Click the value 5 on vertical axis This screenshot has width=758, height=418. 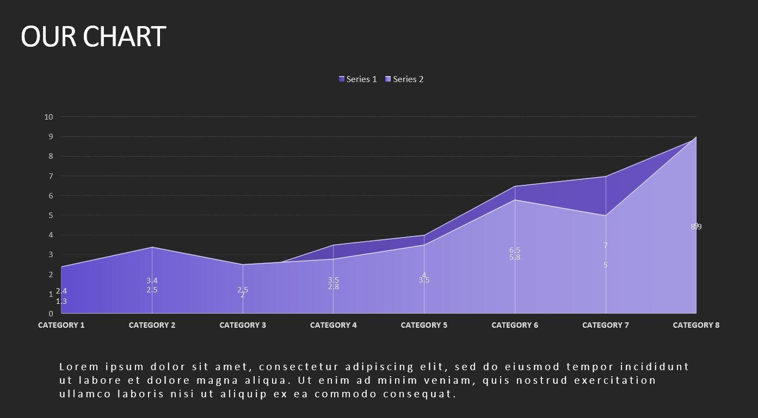[x=51, y=215]
